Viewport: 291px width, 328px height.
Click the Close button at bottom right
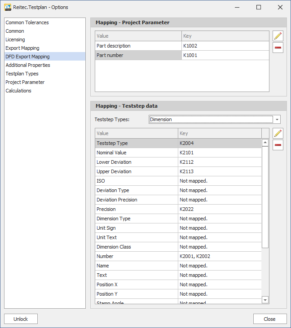pyautogui.click(x=269, y=319)
